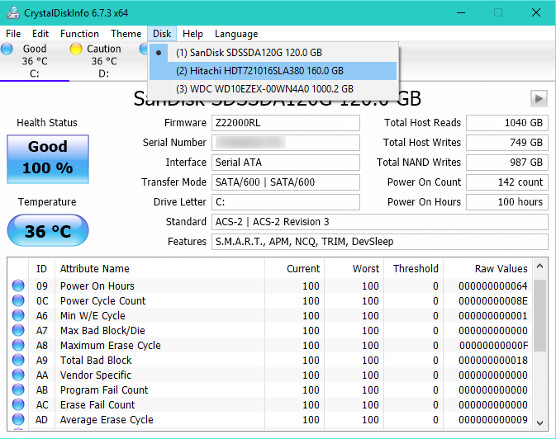Click the blurred Serial Number field
556x439 pixels.
tap(286, 143)
